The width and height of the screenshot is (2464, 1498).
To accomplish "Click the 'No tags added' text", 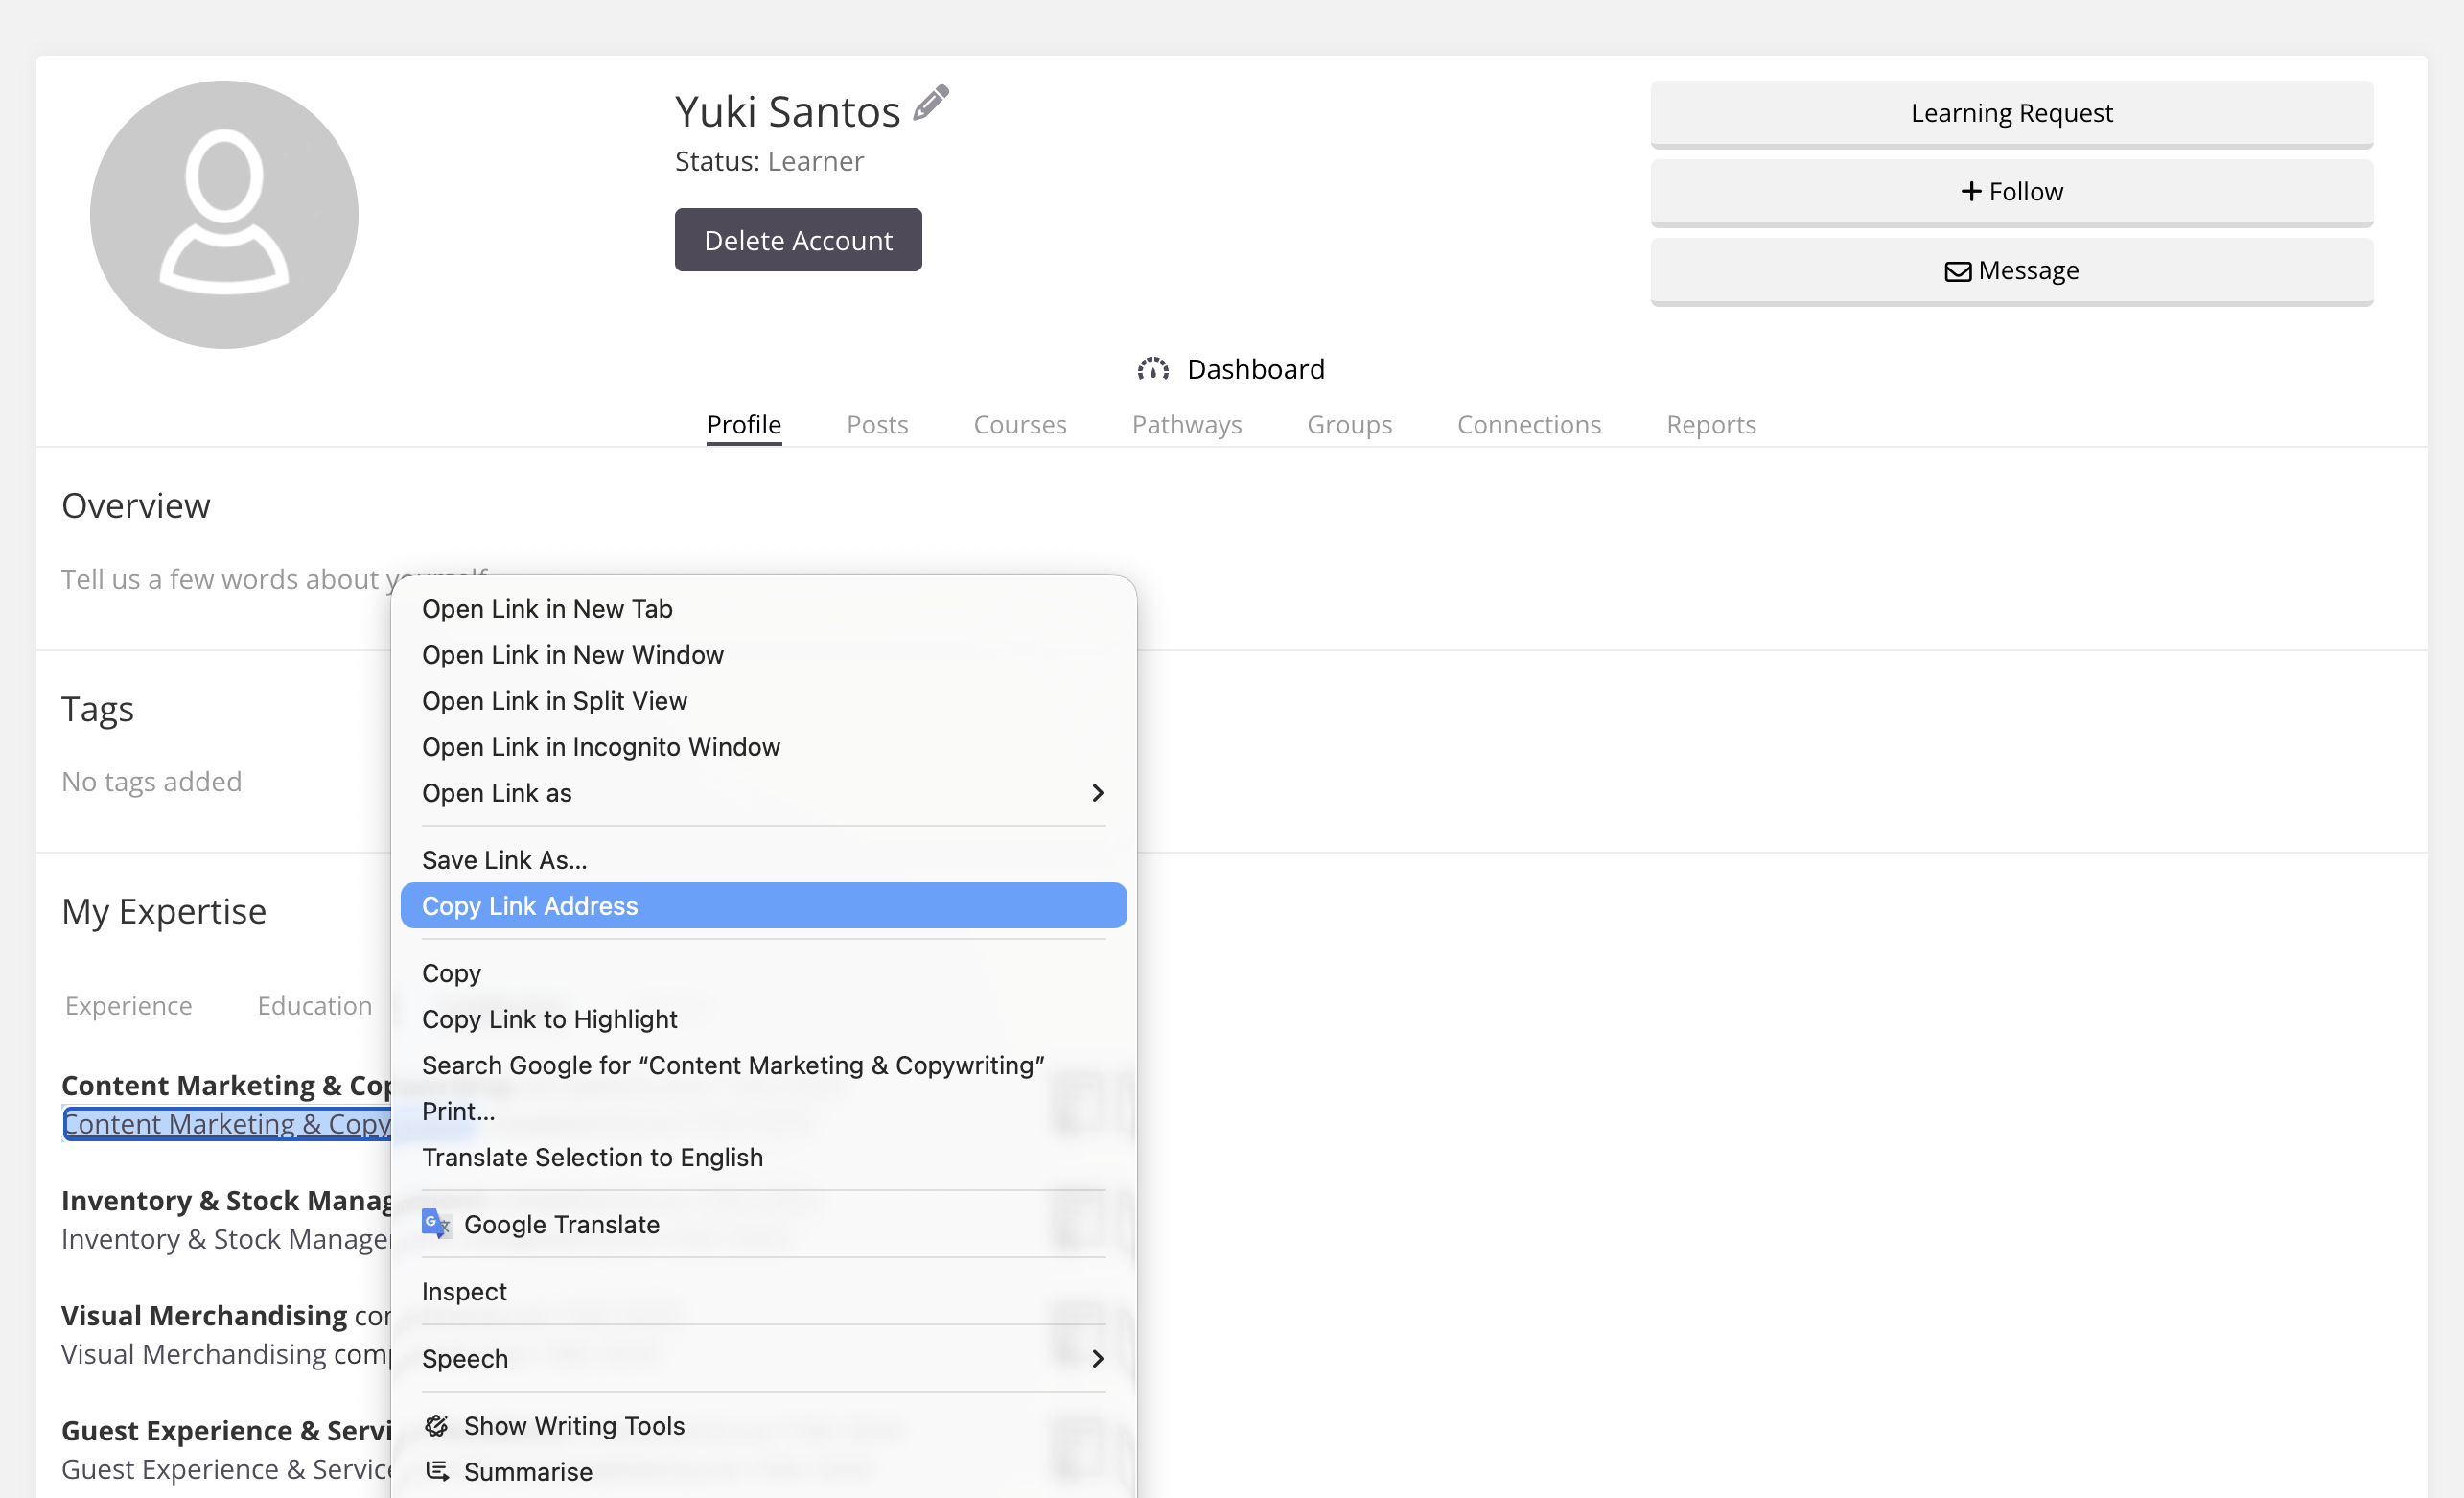I will [152, 782].
